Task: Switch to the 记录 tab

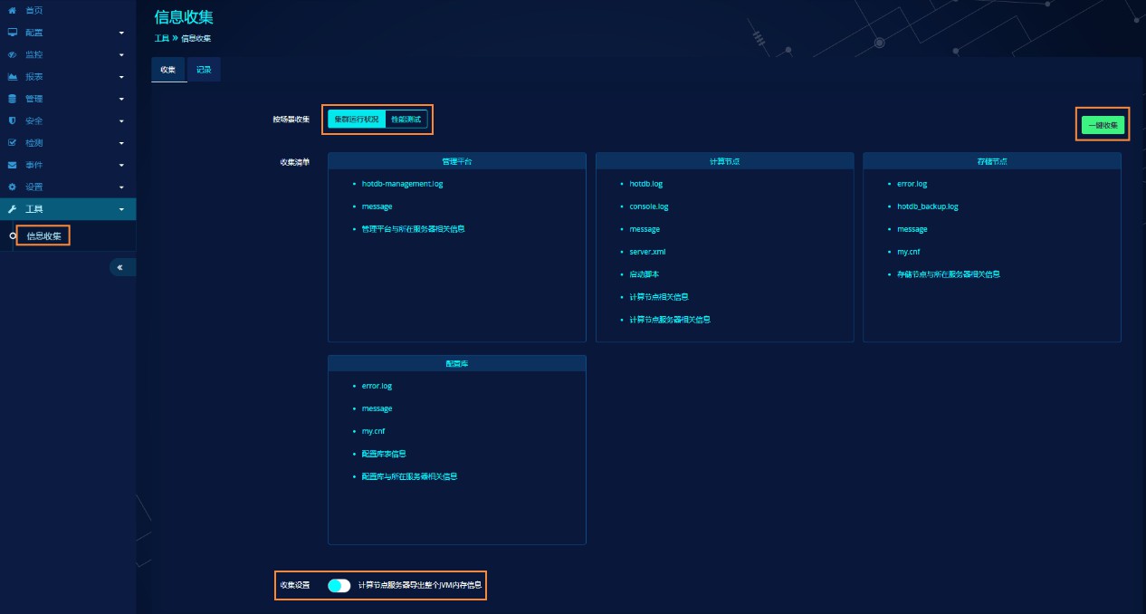Action: click(x=204, y=70)
